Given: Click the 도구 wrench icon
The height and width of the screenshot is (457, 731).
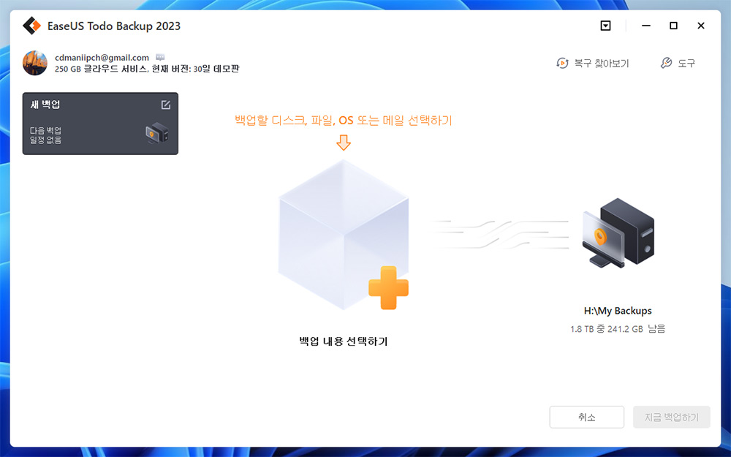Looking at the screenshot, I should pyautogui.click(x=666, y=63).
